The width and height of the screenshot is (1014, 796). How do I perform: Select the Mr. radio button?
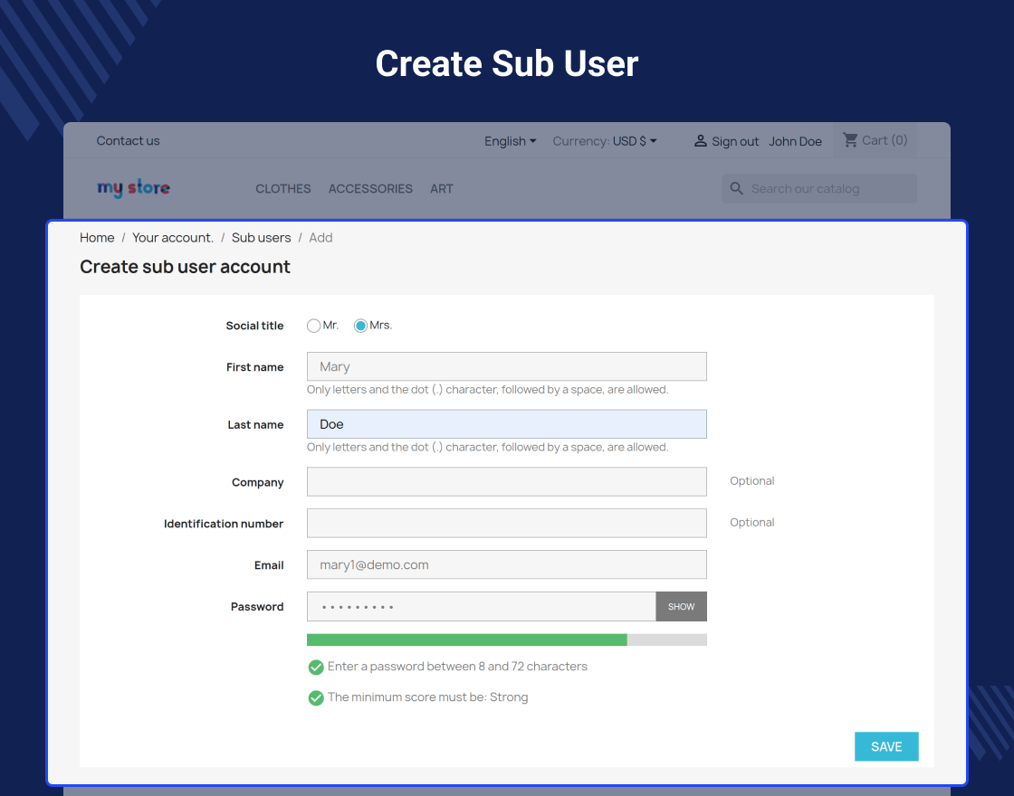pos(313,326)
